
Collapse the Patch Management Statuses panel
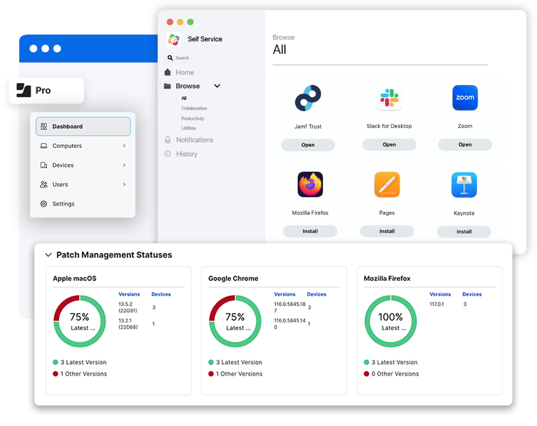tap(48, 255)
